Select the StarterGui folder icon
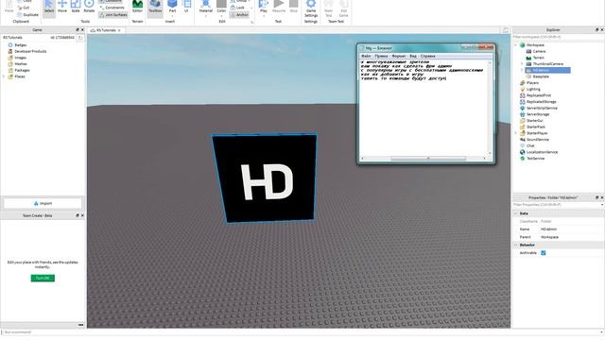The image size is (605, 340). 523,121
